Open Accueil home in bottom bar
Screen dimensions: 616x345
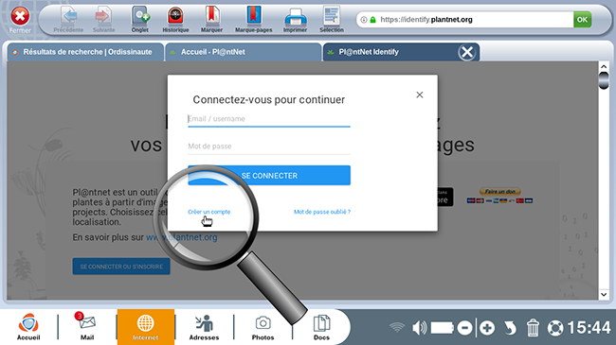(x=28, y=327)
